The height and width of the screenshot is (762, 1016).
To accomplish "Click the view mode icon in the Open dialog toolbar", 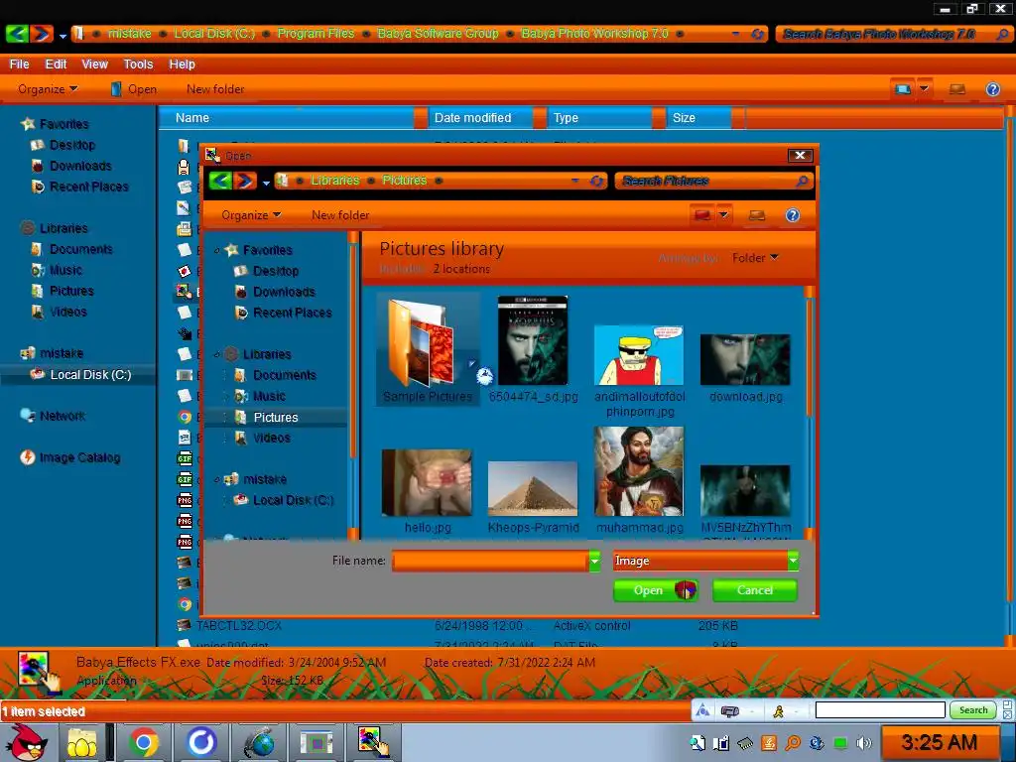I will pyautogui.click(x=701, y=214).
